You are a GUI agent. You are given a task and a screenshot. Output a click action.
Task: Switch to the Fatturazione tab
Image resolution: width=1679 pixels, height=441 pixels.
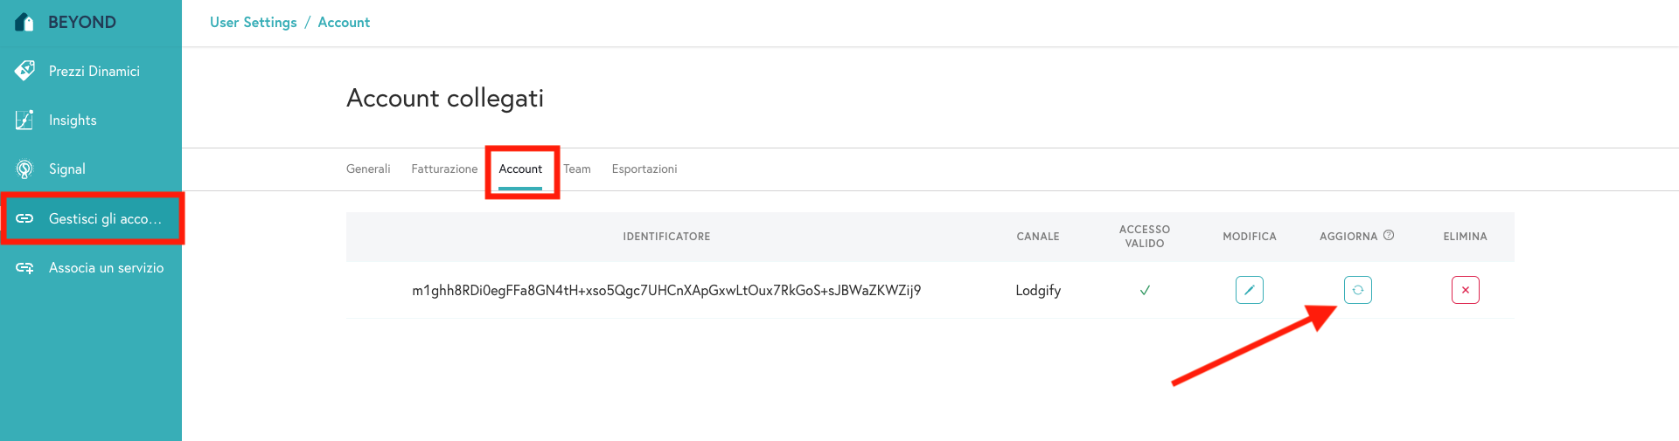pyautogui.click(x=444, y=169)
